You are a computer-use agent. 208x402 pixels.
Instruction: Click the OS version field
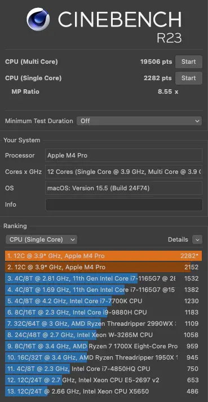coord(124,188)
